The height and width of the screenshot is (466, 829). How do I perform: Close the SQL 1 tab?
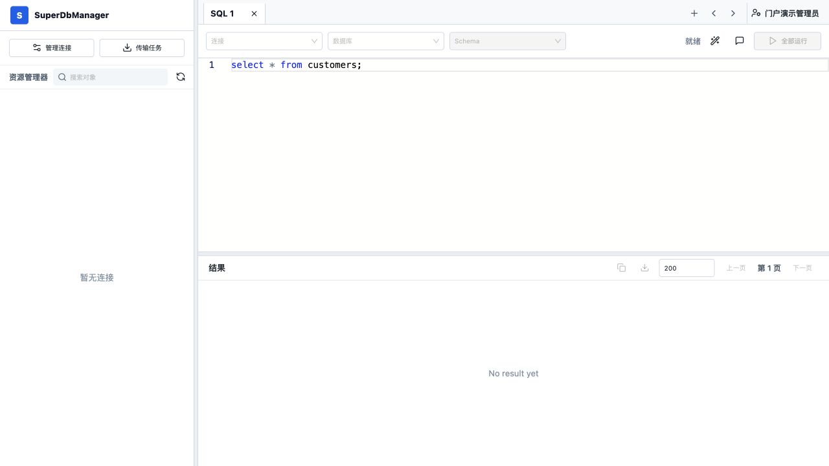tap(254, 14)
